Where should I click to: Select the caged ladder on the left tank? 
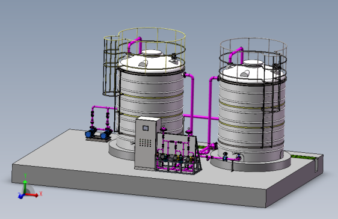(111, 66)
